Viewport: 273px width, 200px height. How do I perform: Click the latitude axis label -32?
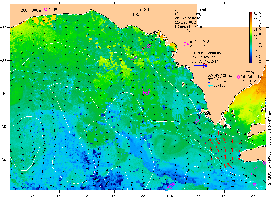click(3, 27)
